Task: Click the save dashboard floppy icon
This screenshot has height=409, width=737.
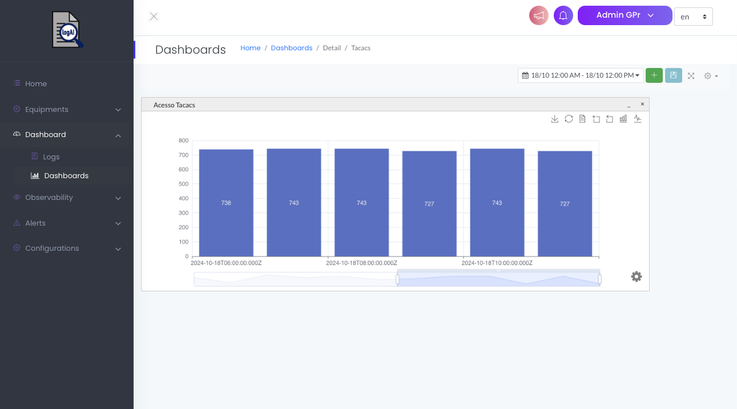Action: click(674, 75)
